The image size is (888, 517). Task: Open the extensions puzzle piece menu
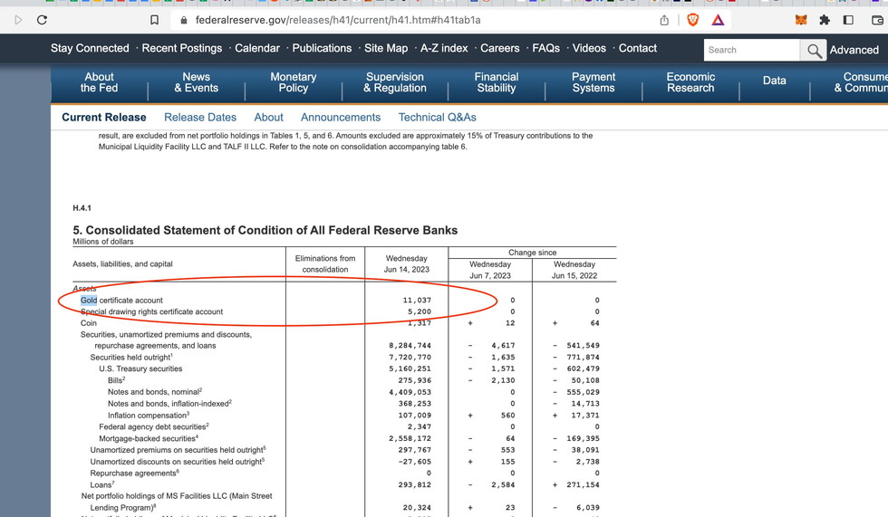[825, 20]
